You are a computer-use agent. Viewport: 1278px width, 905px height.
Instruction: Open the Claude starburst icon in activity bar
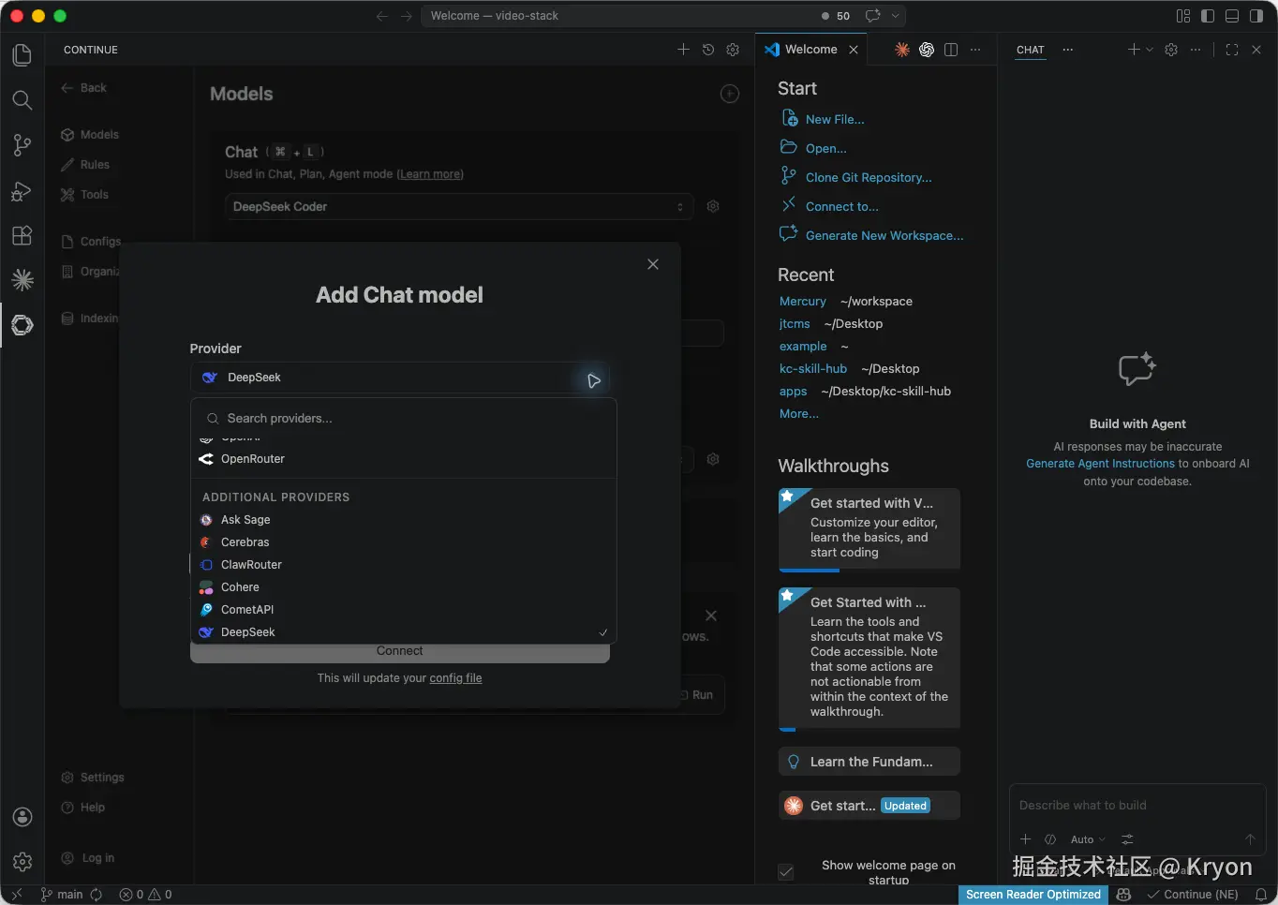(22, 280)
